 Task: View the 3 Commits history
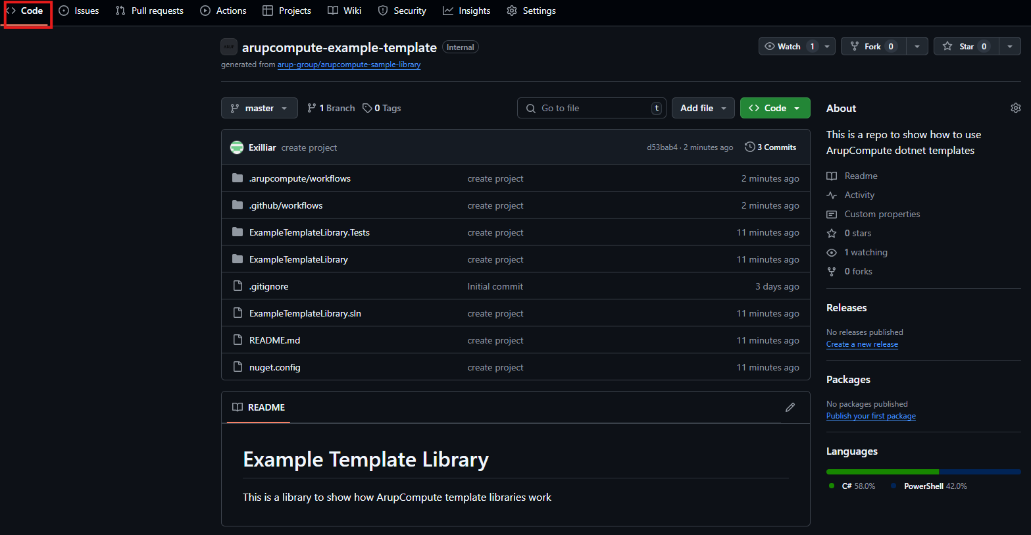click(770, 147)
